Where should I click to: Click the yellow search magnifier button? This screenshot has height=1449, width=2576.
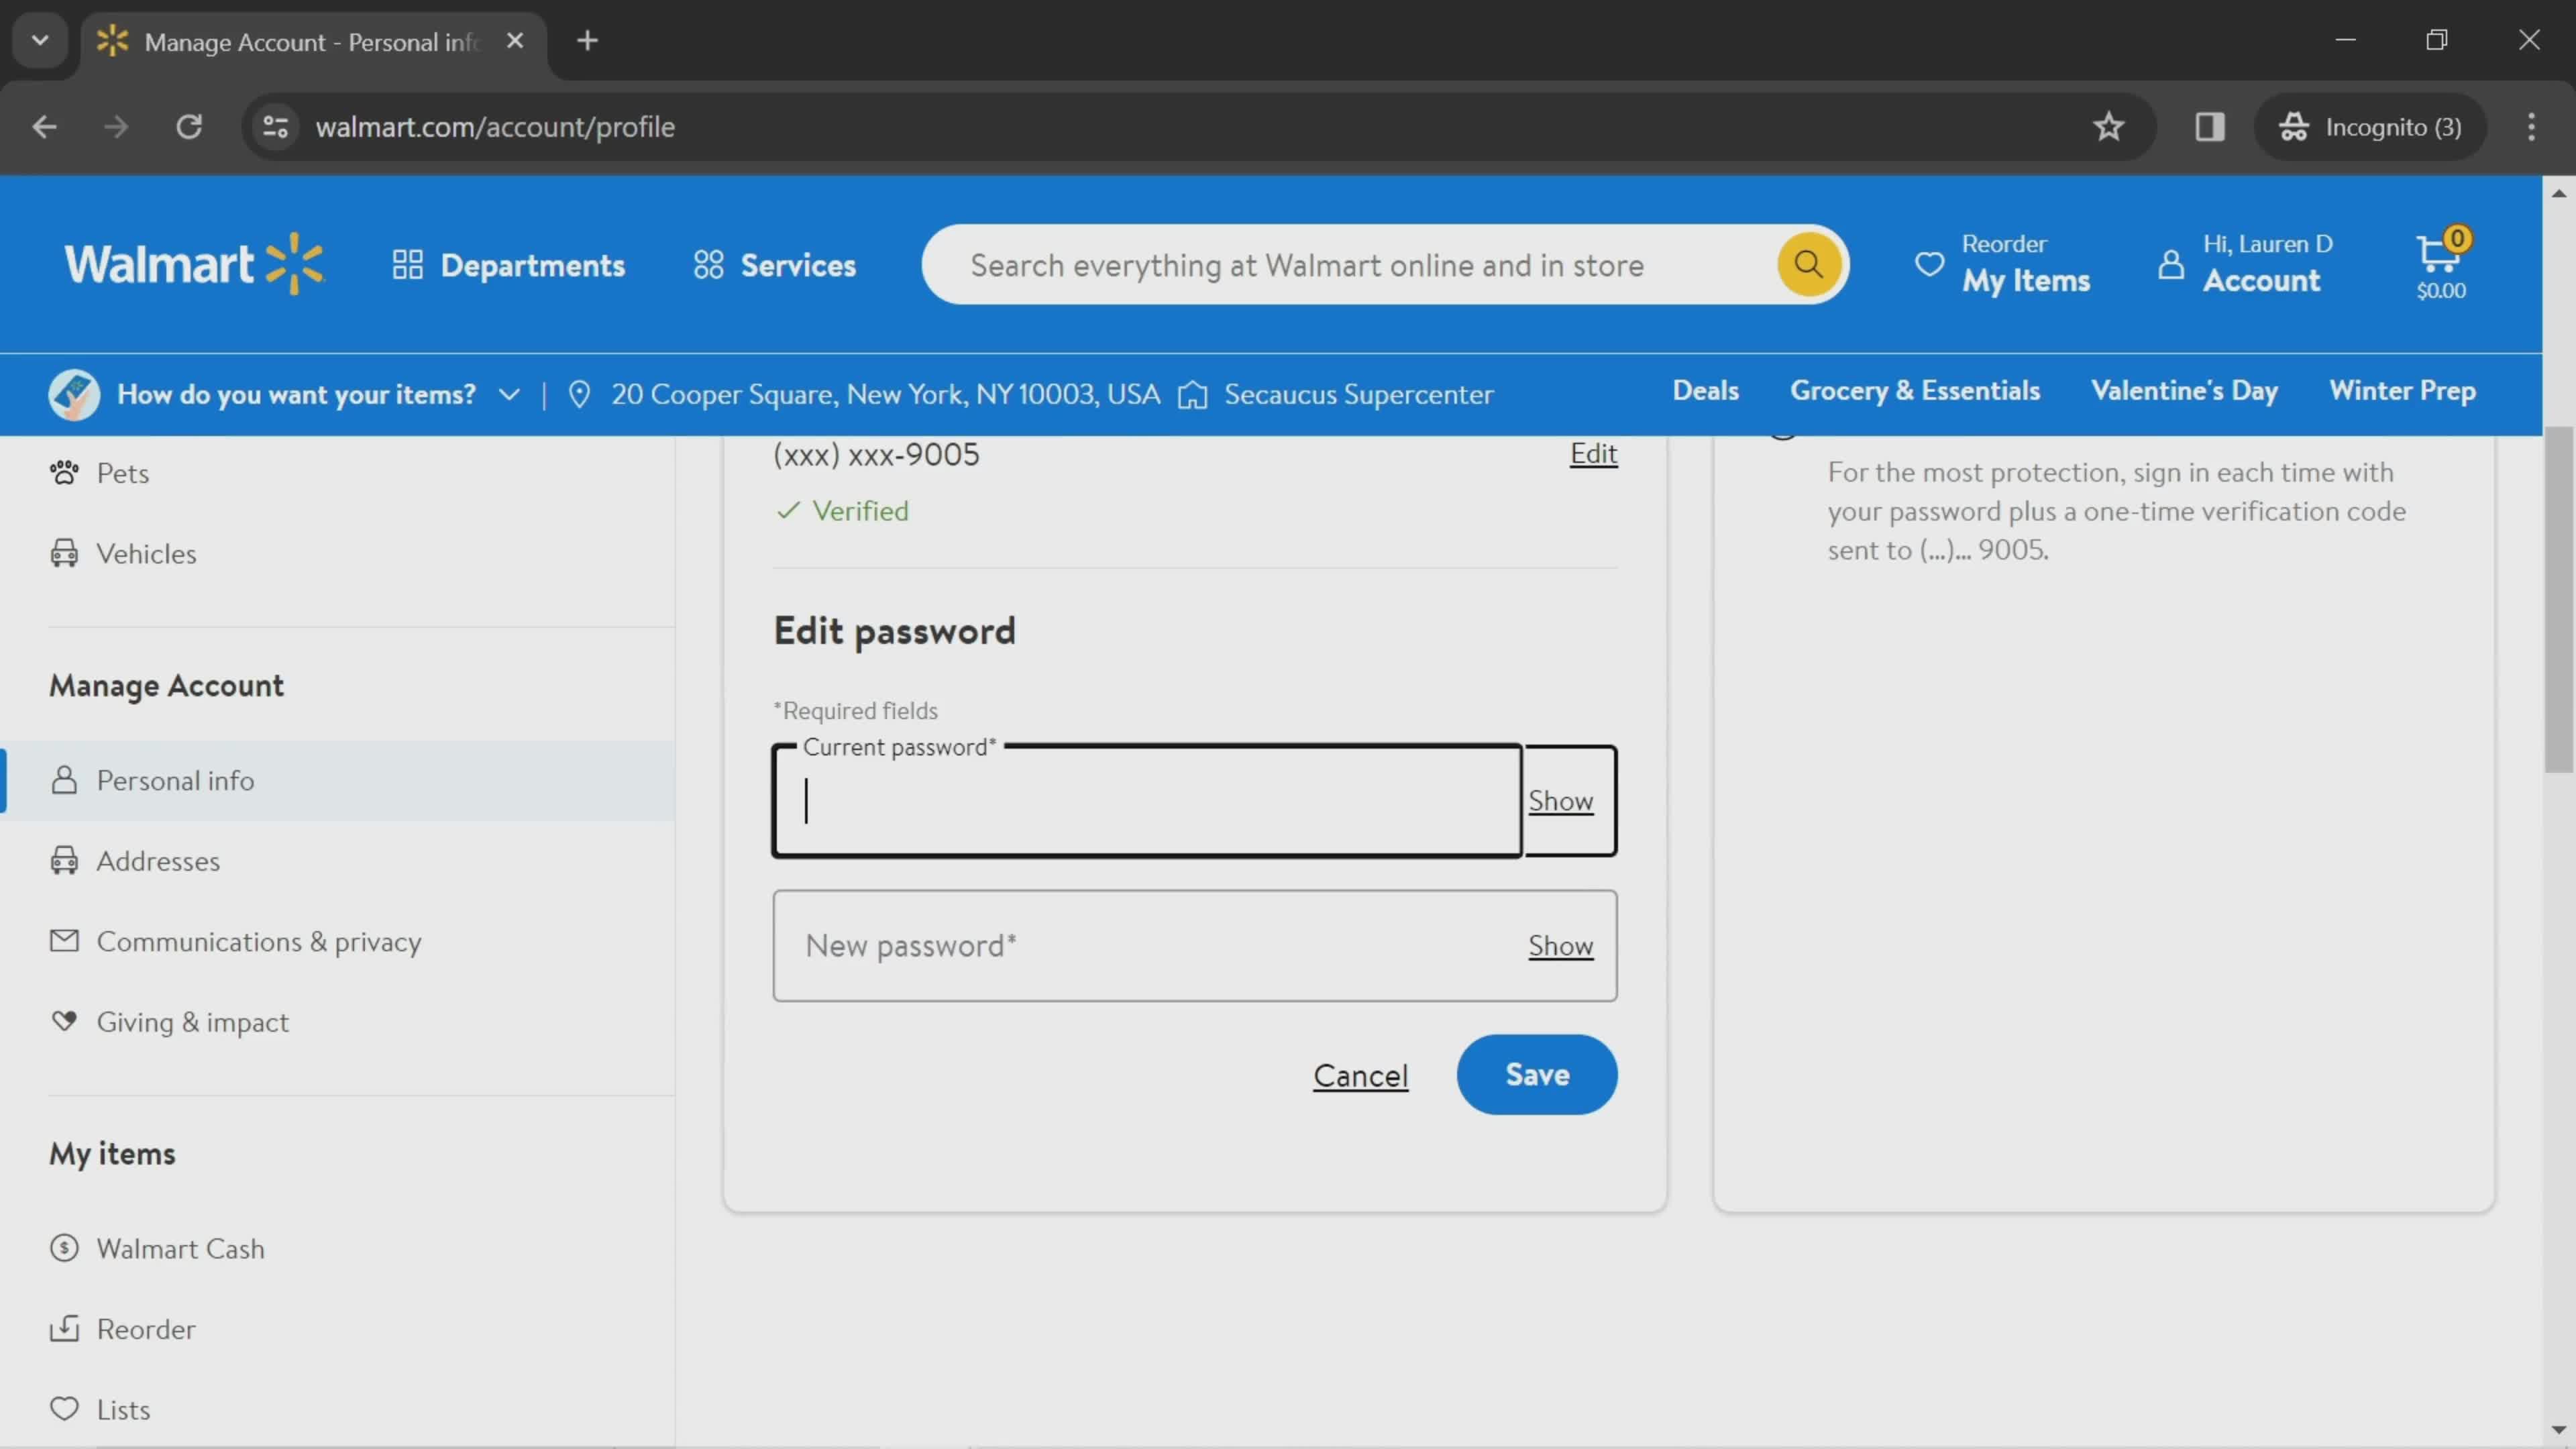(1808, 264)
